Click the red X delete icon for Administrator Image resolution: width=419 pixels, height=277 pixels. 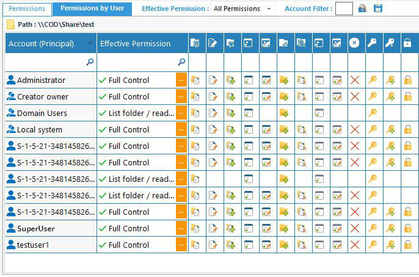pyautogui.click(x=354, y=80)
